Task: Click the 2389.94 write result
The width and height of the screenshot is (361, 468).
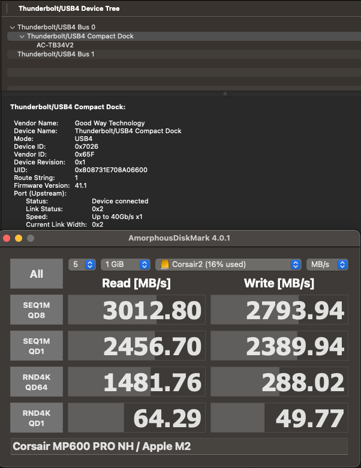Action: pos(279,346)
